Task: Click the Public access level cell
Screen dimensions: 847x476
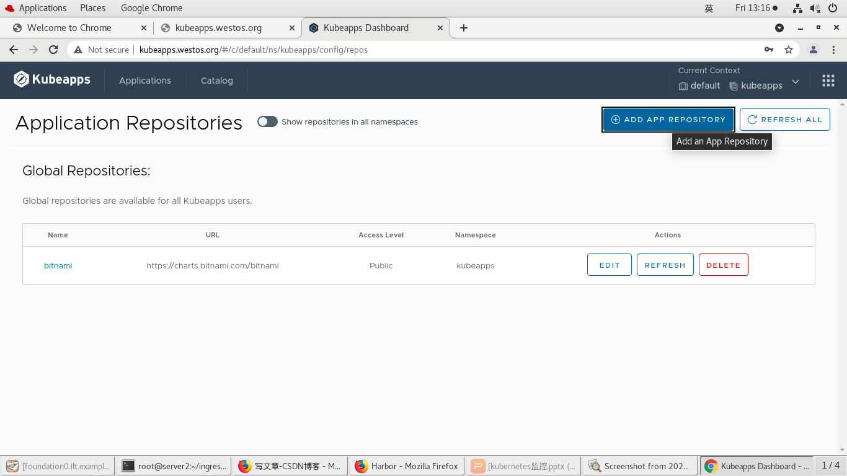Action: pyautogui.click(x=381, y=265)
